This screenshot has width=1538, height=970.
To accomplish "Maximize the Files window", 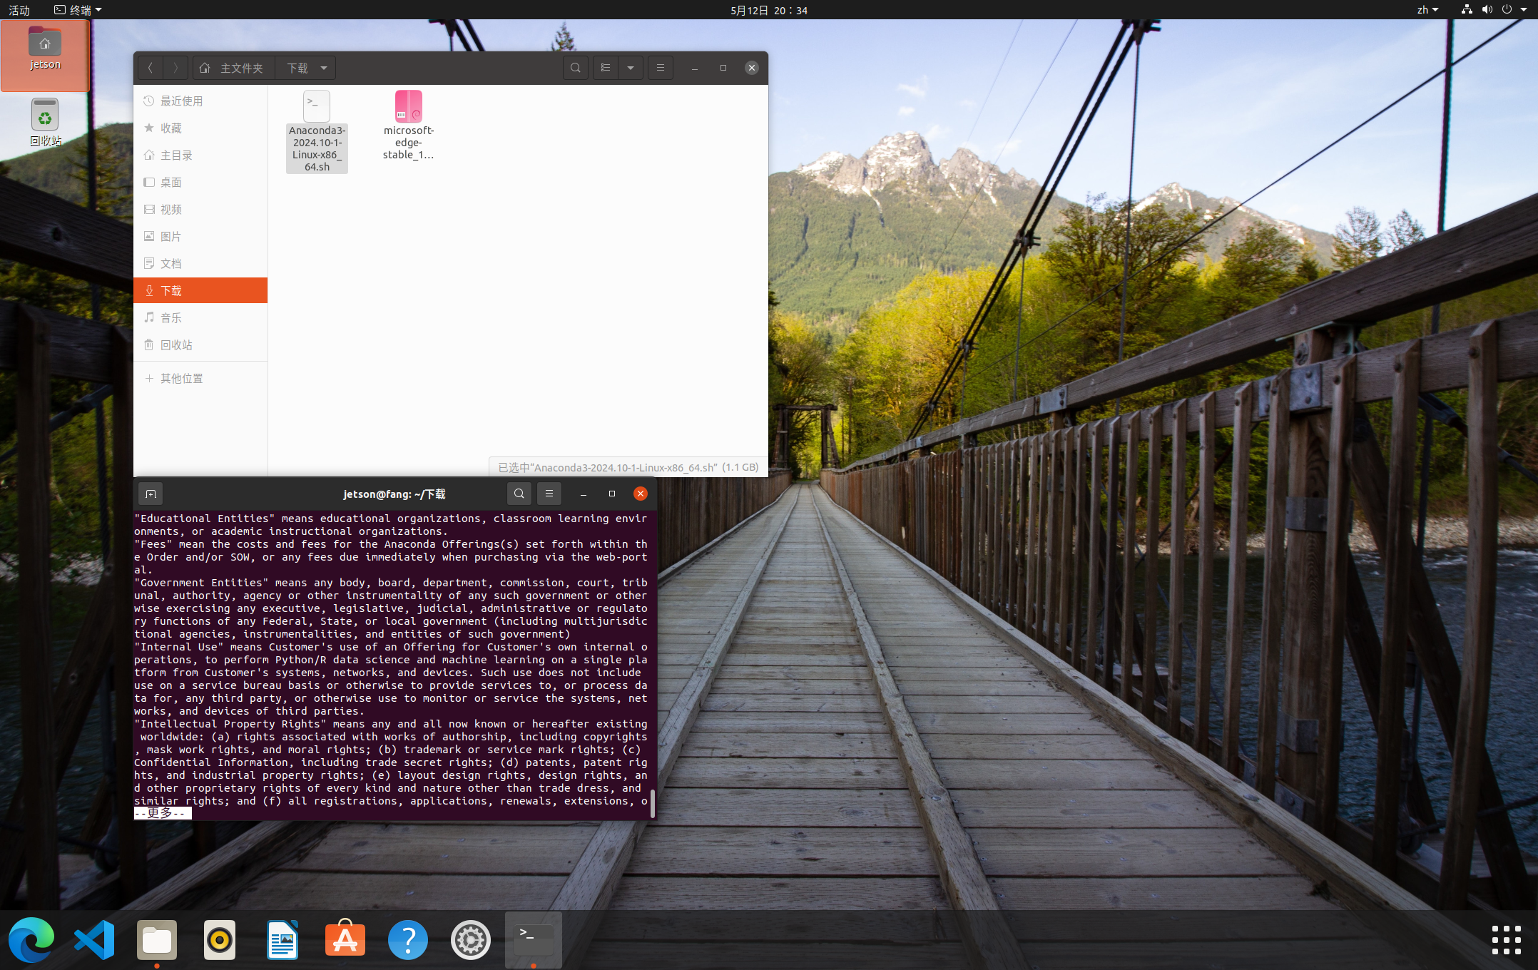I will pyautogui.click(x=723, y=68).
